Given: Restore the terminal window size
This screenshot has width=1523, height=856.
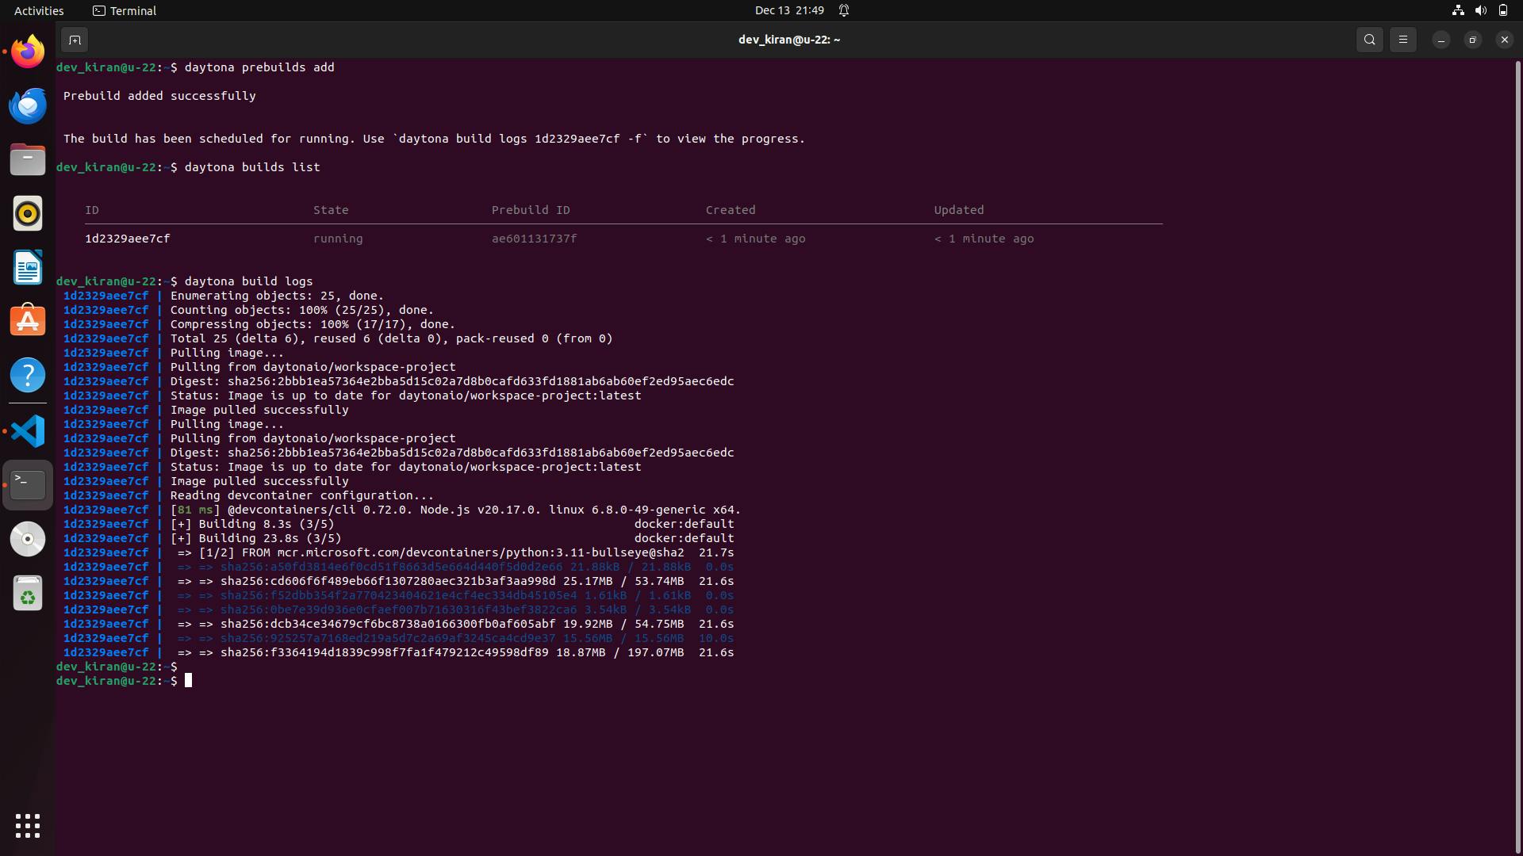Looking at the screenshot, I should [x=1472, y=40].
